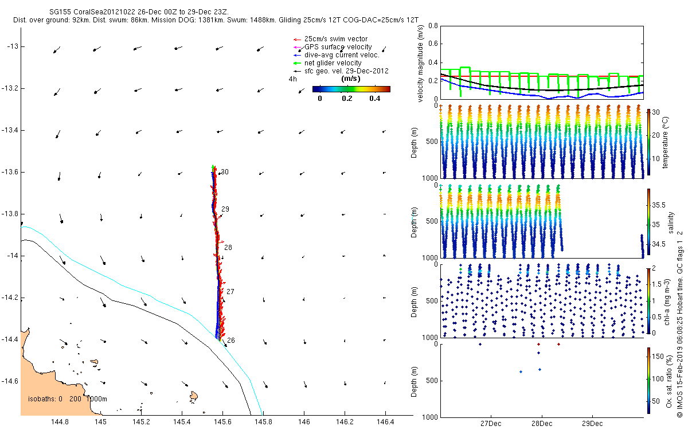This screenshot has width=688, height=430.
Task: Click the black sfc geo. vel. legend arrow
Action: (296, 71)
